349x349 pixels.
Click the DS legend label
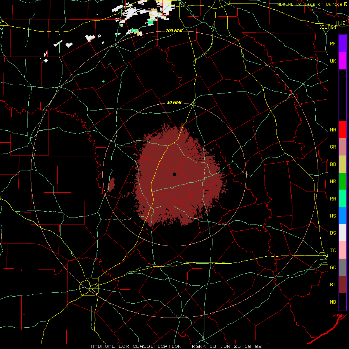coord(333,233)
